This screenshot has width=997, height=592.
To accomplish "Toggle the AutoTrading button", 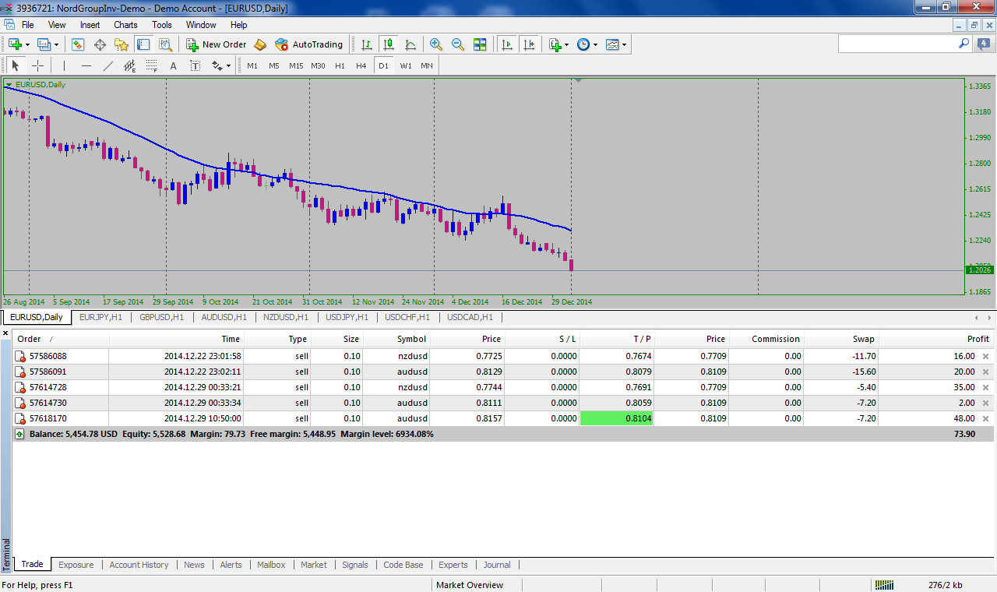I will 309,44.
